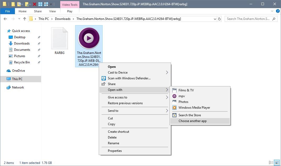Open the video with Photos
Image resolution: width=281 pixels, height=166 pixels.
point(200,102)
